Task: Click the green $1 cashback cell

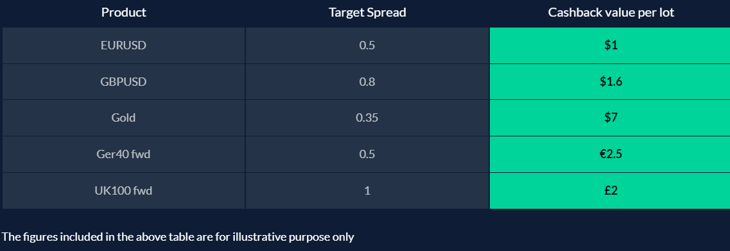Action: pyautogui.click(x=610, y=45)
